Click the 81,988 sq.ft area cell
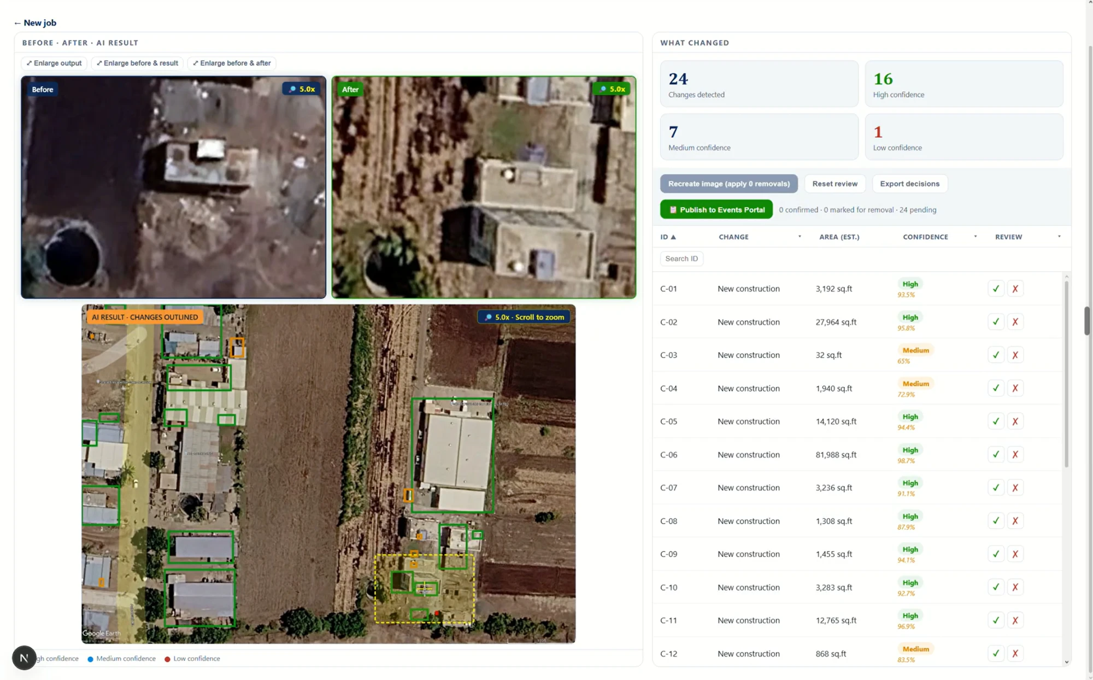The height and width of the screenshot is (680, 1093). click(x=836, y=455)
